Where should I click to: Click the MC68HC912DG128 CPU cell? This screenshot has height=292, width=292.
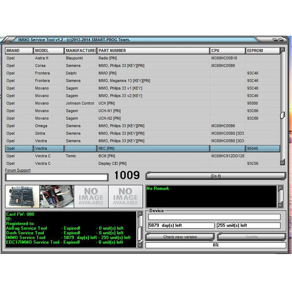[x=228, y=156]
